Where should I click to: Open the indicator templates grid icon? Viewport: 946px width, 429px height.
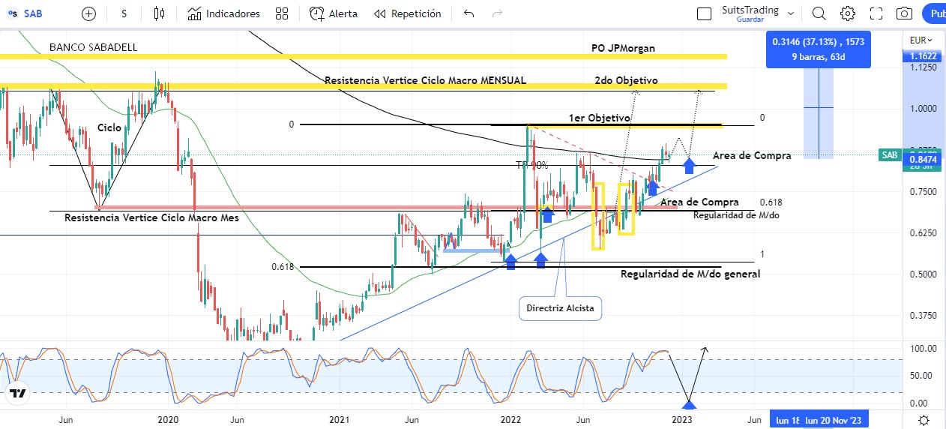click(282, 13)
